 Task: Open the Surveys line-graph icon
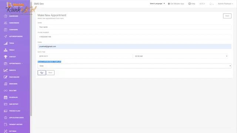coord(6,70)
